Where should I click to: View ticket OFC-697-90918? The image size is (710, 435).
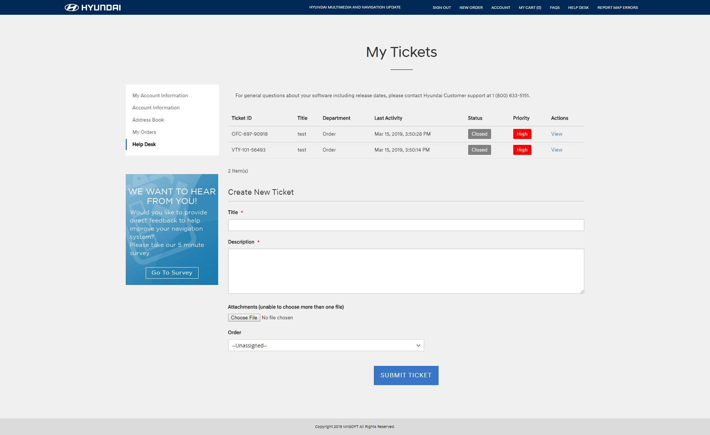[x=556, y=134]
